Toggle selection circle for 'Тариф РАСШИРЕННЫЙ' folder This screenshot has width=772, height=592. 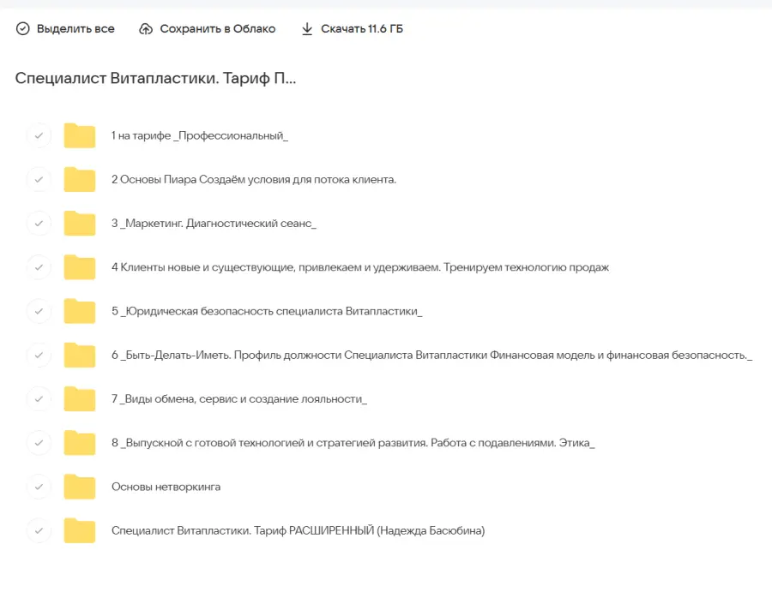pyautogui.click(x=39, y=531)
